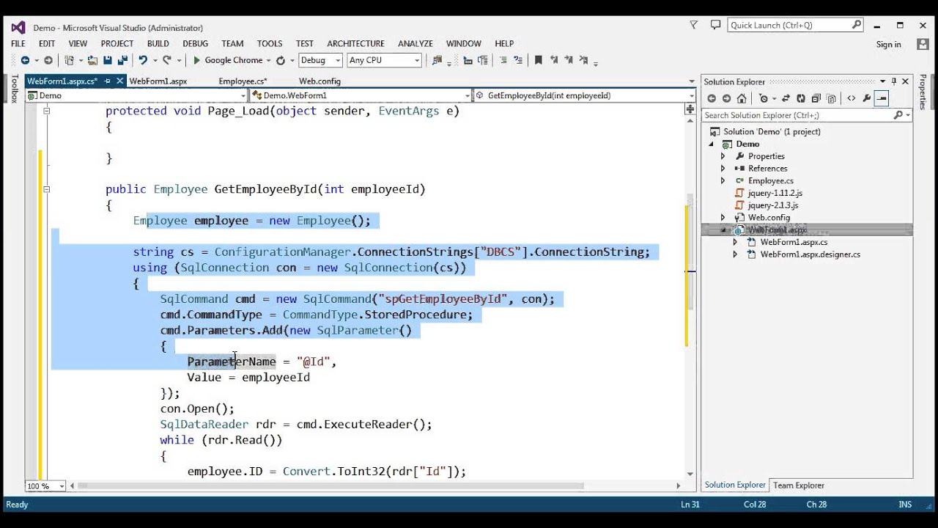
Task: Click the browser Refresh icon in toolbar
Action: [x=280, y=60]
